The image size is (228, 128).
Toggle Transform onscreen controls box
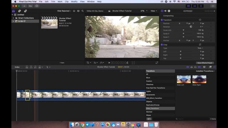[200, 20]
